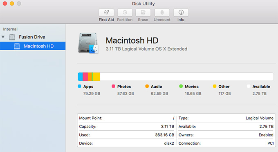The width and height of the screenshot is (278, 152).
Task: Click the orange Audio legend dot
Action: pos(147,86)
